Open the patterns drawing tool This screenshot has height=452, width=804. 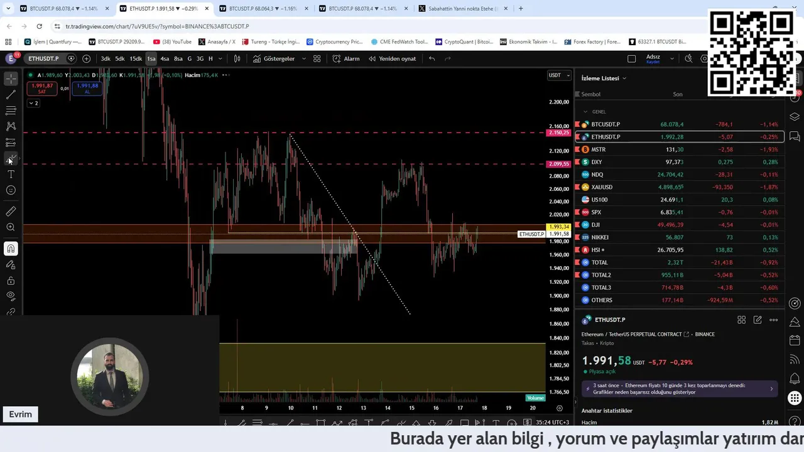tap(11, 126)
